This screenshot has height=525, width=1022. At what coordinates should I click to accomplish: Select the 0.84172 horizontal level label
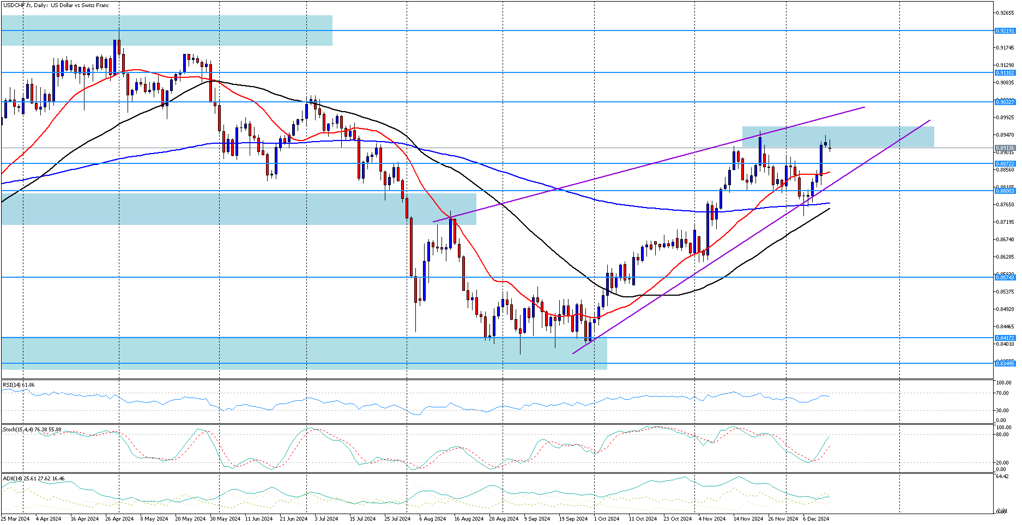tap(1005, 338)
